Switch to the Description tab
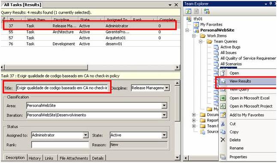This screenshot has width=277, height=163. (x=15, y=157)
